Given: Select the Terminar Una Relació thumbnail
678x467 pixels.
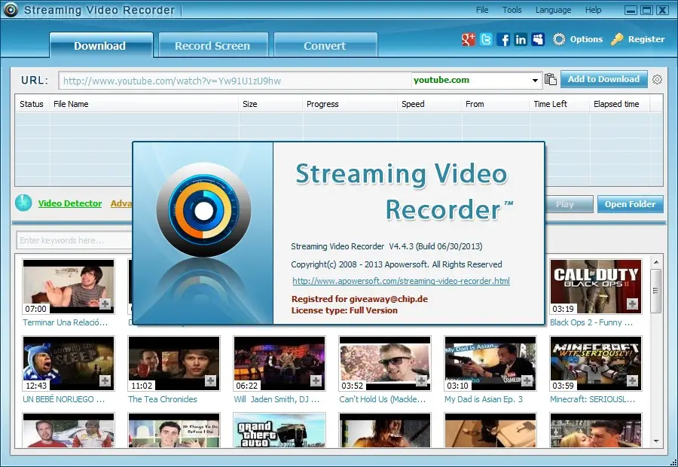Looking at the screenshot, I should 69,287.
